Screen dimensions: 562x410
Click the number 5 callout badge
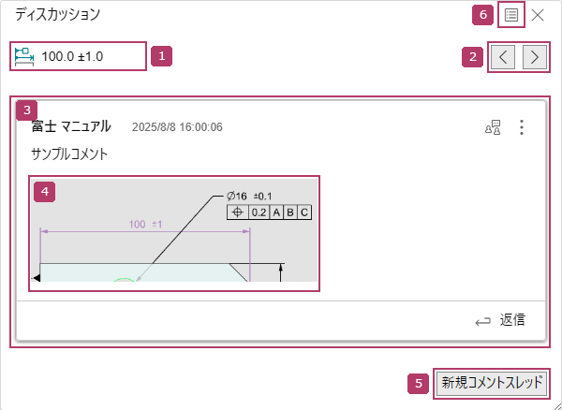click(x=421, y=382)
